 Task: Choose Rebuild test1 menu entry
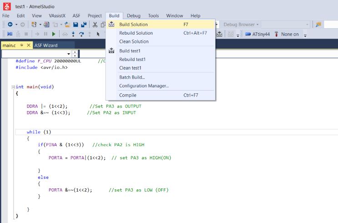point(161,59)
